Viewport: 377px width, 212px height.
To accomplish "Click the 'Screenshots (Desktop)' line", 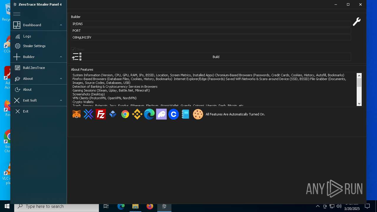I will [x=89, y=94].
